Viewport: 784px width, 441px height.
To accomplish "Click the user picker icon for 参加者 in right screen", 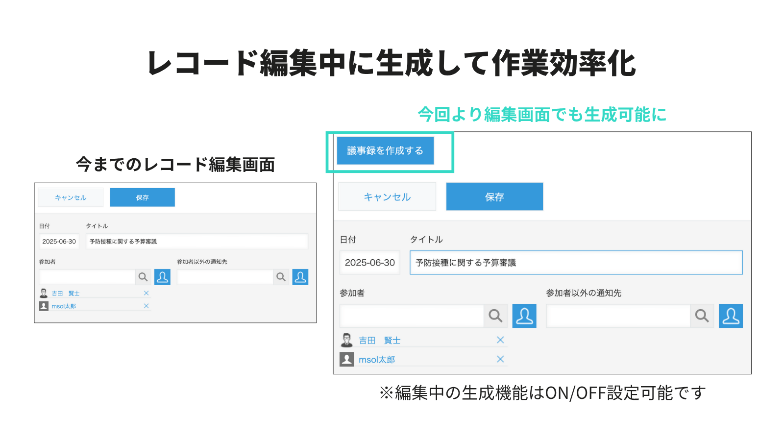I will [524, 316].
